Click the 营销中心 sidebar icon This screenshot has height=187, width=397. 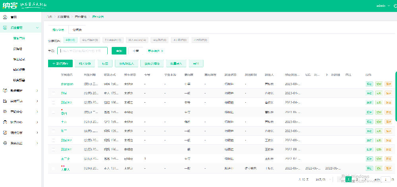(x=5, y=111)
